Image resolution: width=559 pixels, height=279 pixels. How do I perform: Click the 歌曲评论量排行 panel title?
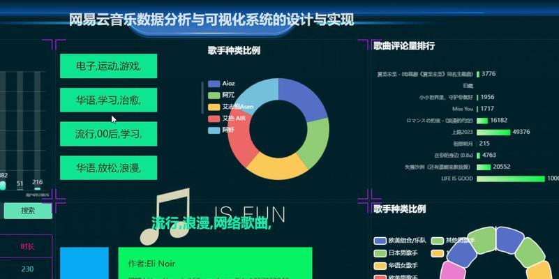coord(404,45)
